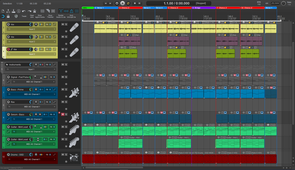Open Input 2 dropdown on track 3 Vox
This screenshot has height=170, width=295.
pos(32,41)
